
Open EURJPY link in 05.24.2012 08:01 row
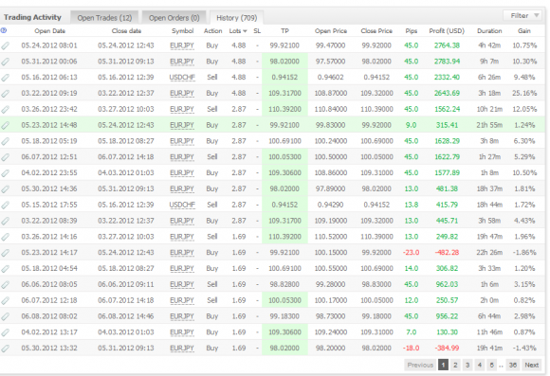pyautogui.click(x=182, y=45)
